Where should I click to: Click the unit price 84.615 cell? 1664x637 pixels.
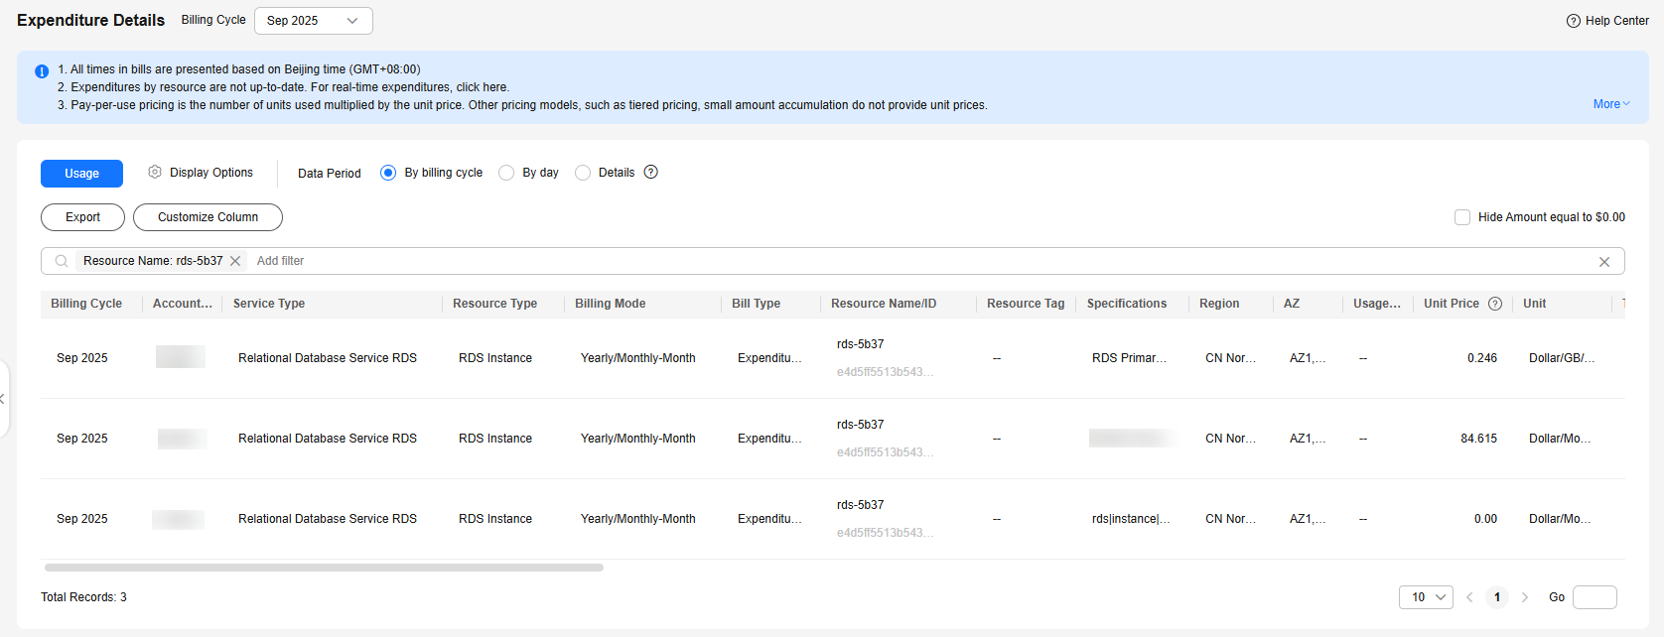[1478, 439]
